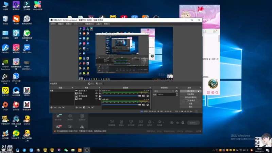
Task: Move scene down with the down arrow
Action: pos(63,107)
